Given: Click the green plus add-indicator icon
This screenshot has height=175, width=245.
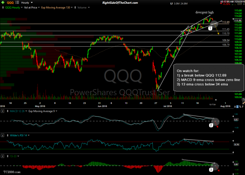Looking at the screenshot, I should click(3, 3).
